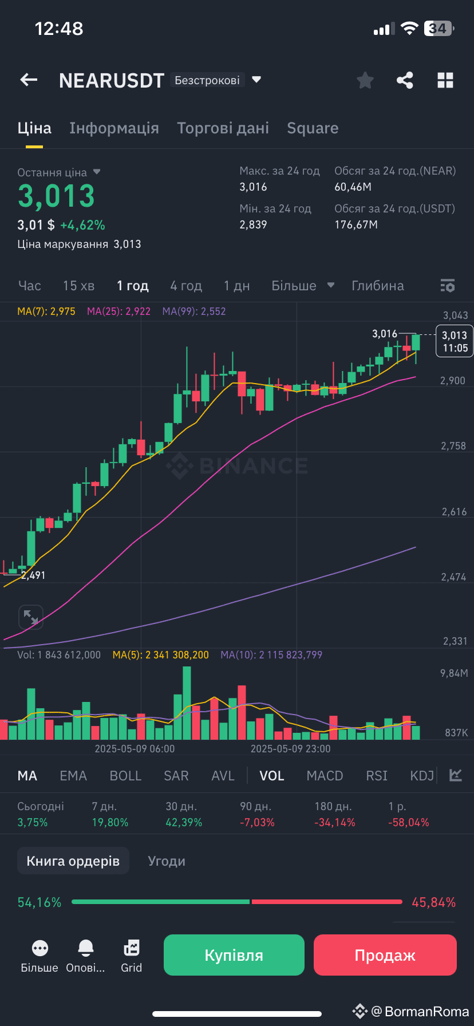Toggle the VOL indicator
This screenshot has height=1026, width=474.
272,776
